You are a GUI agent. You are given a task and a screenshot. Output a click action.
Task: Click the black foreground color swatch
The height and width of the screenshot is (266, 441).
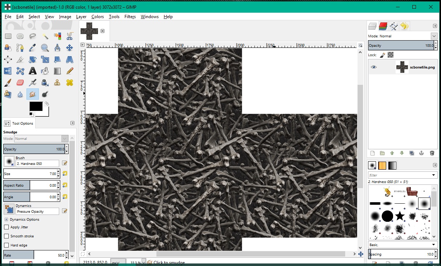[36, 106]
